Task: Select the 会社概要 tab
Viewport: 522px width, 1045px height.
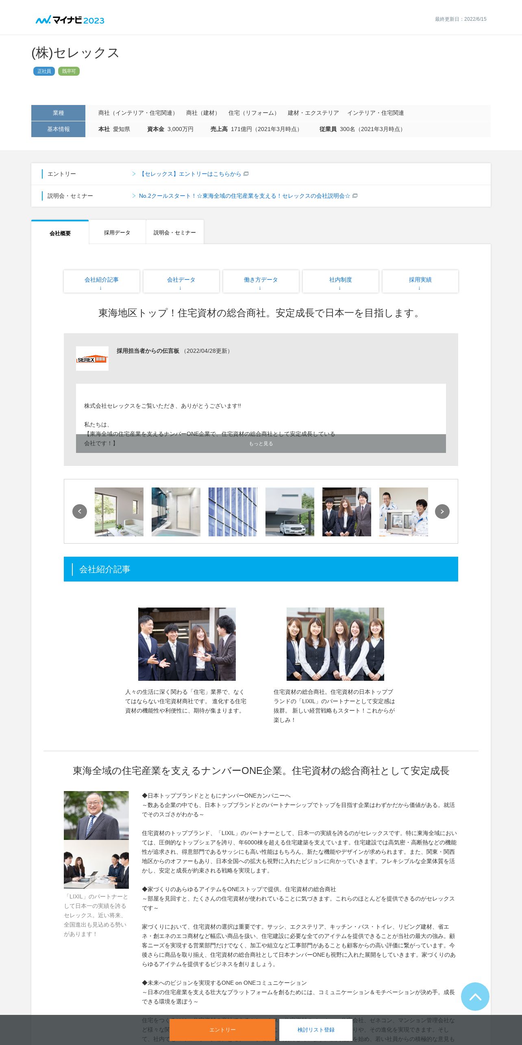Action: (x=60, y=232)
